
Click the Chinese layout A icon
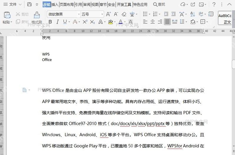[182, 14]
